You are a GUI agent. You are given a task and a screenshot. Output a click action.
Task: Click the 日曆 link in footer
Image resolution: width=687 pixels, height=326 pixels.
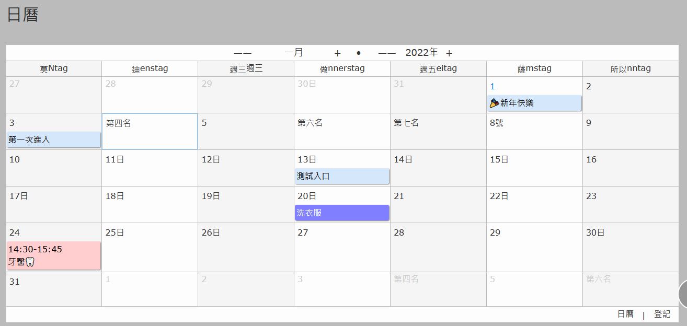point(625,314)
